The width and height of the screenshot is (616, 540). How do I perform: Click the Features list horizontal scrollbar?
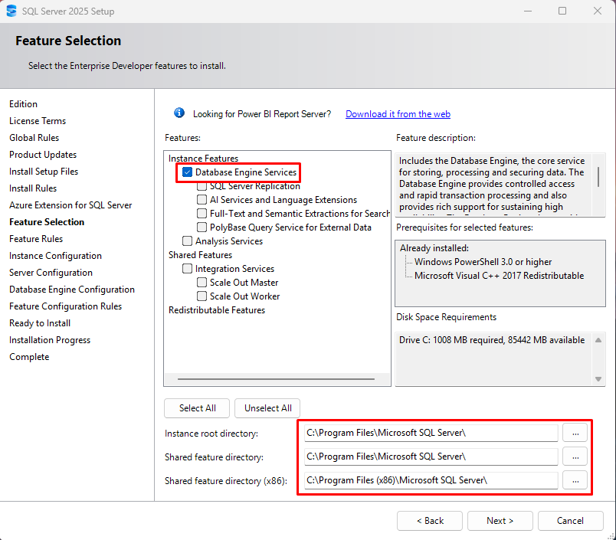[x=276, y=379]
